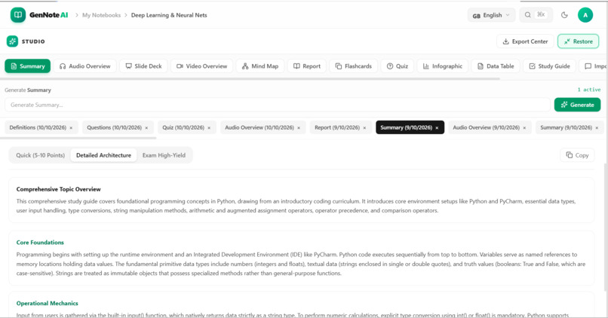This screenshot has height=318, width=608.
Task: Open the English language dropdown
Action: coord(491,15)
